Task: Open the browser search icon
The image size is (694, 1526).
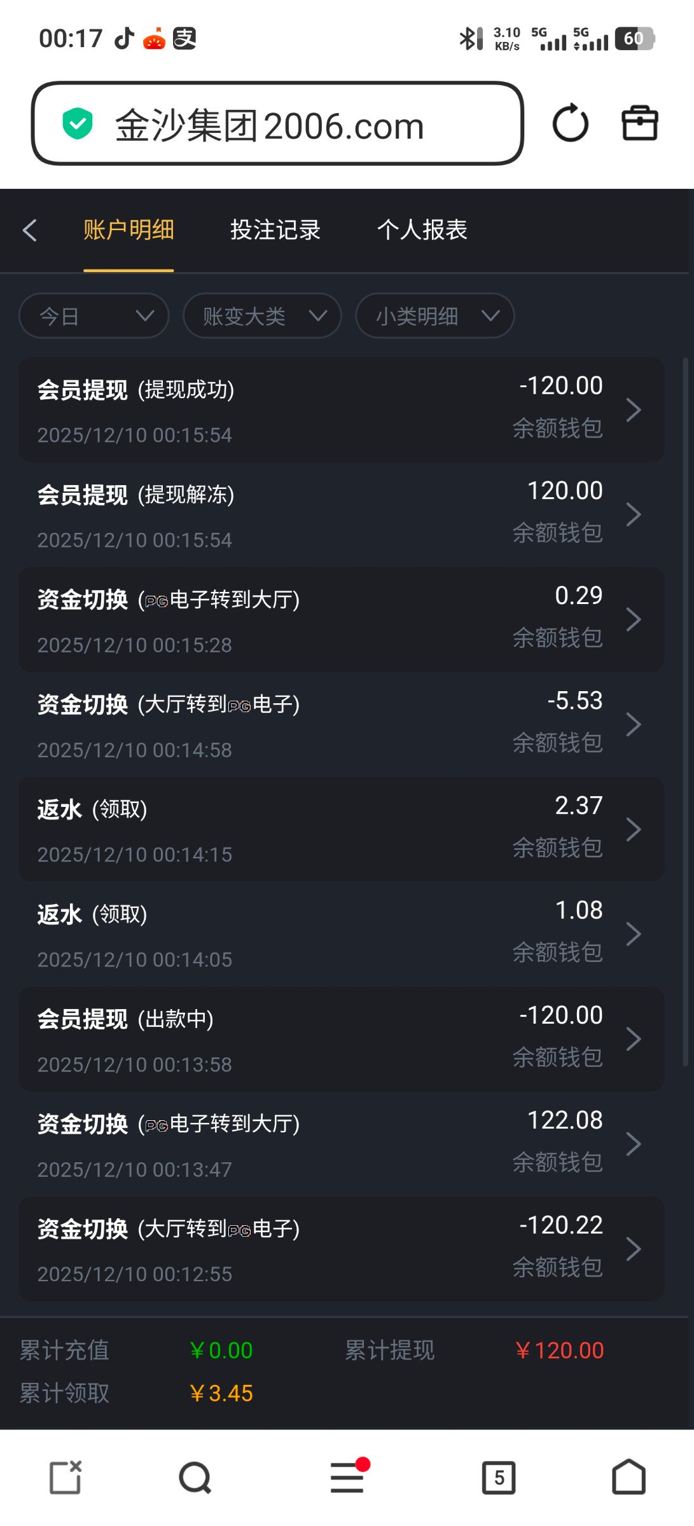Action: coord(195,1477)
